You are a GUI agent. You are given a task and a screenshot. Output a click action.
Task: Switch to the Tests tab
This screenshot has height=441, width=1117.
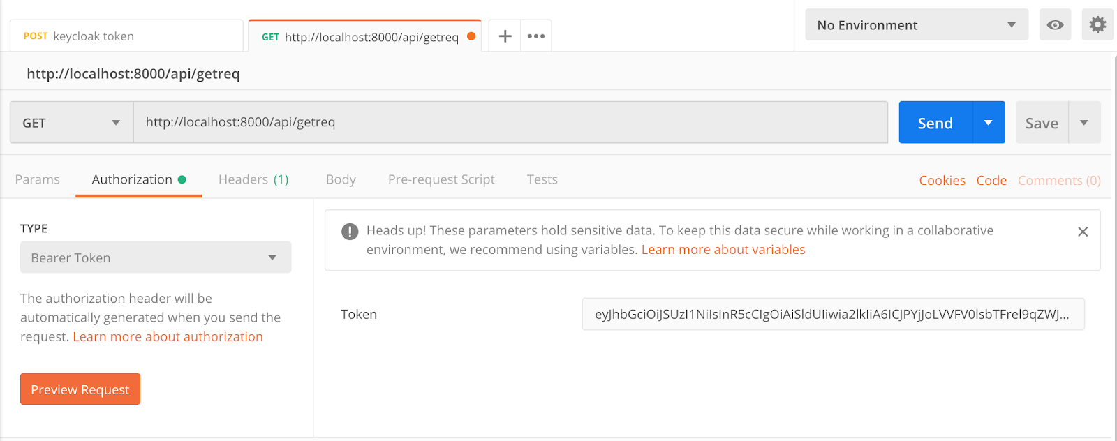(542, 179)
